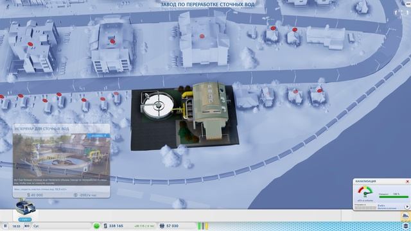The height and width of the screenshot is (231, 411).
Task: Click the game clock showing 18:33
Action: coord(16,226)
